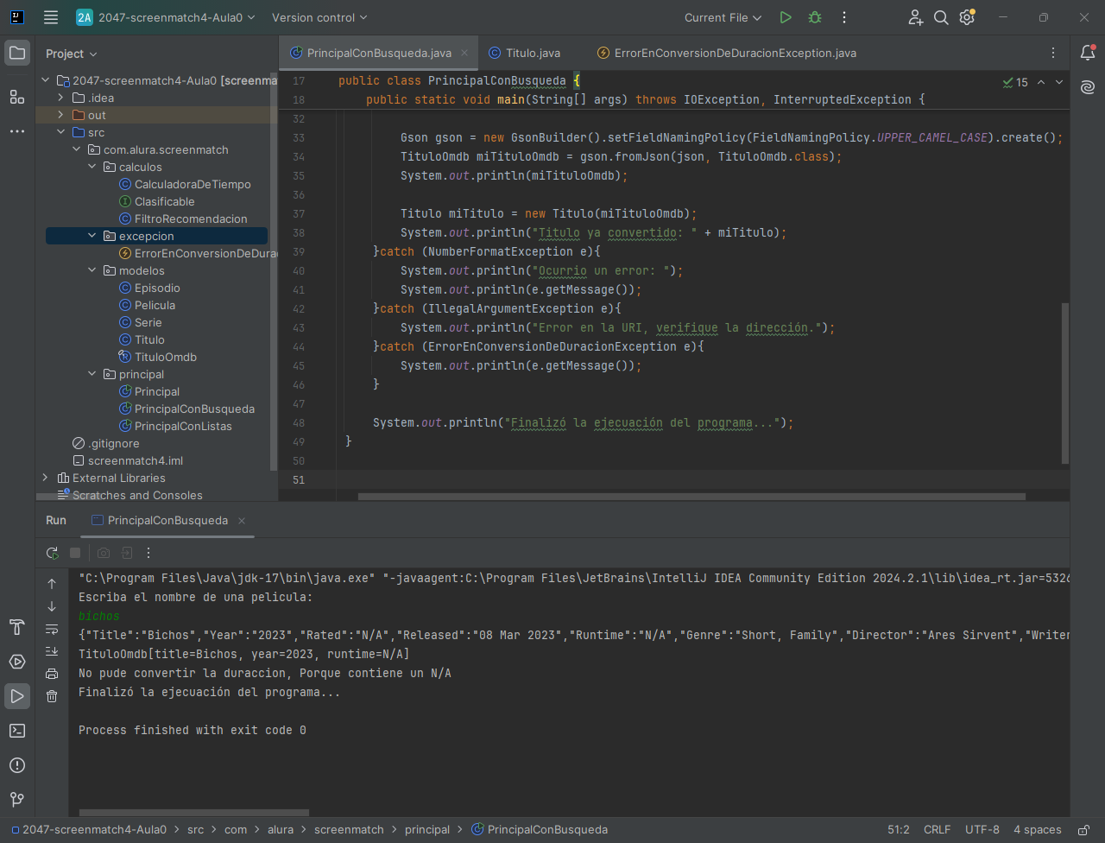
Task: Toggle soft-wrap in console
Action: click(x=52, y=629)
